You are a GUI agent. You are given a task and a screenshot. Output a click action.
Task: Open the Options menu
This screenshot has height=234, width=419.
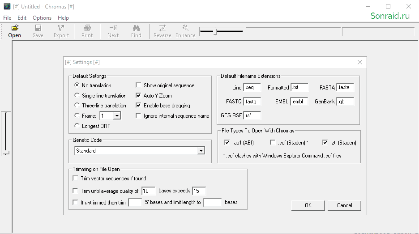[x=42, y=18]
